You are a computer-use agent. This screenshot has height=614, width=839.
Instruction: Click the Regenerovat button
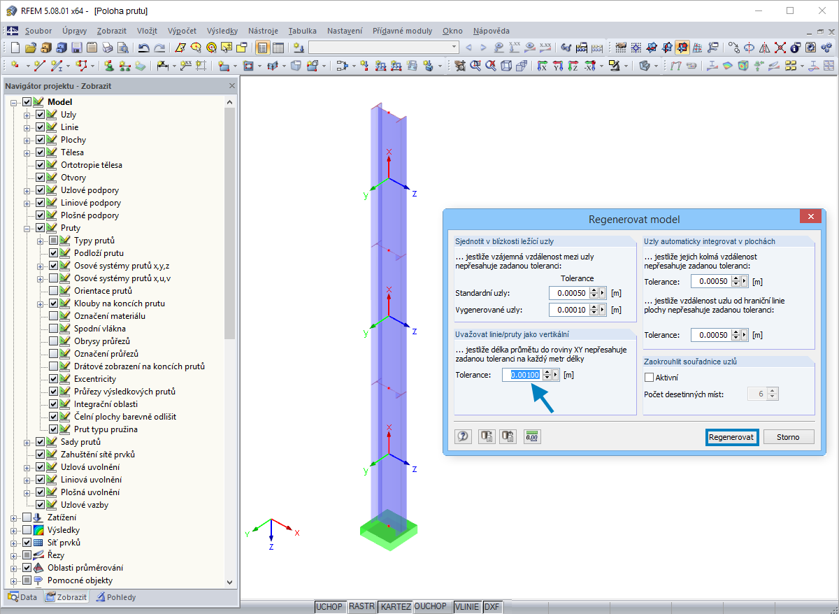point(732,437)
